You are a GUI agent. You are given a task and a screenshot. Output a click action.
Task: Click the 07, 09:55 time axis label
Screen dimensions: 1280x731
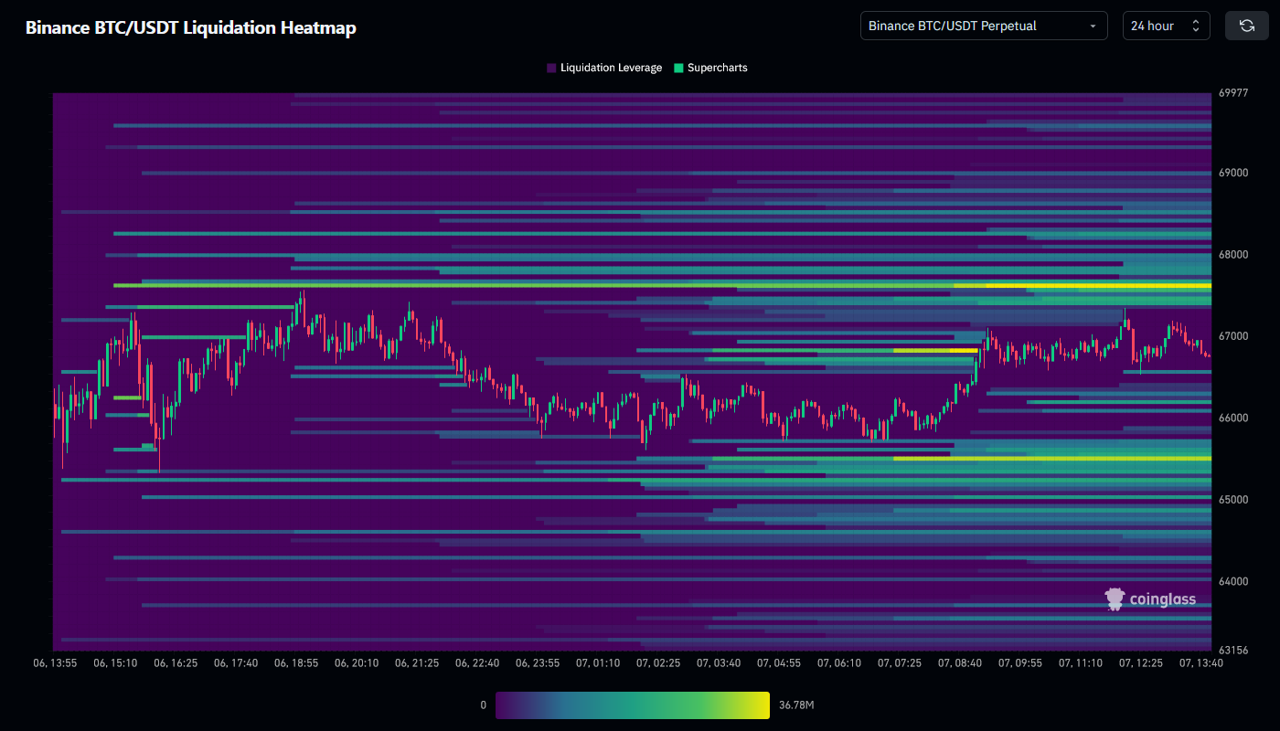coord(1020,663)
